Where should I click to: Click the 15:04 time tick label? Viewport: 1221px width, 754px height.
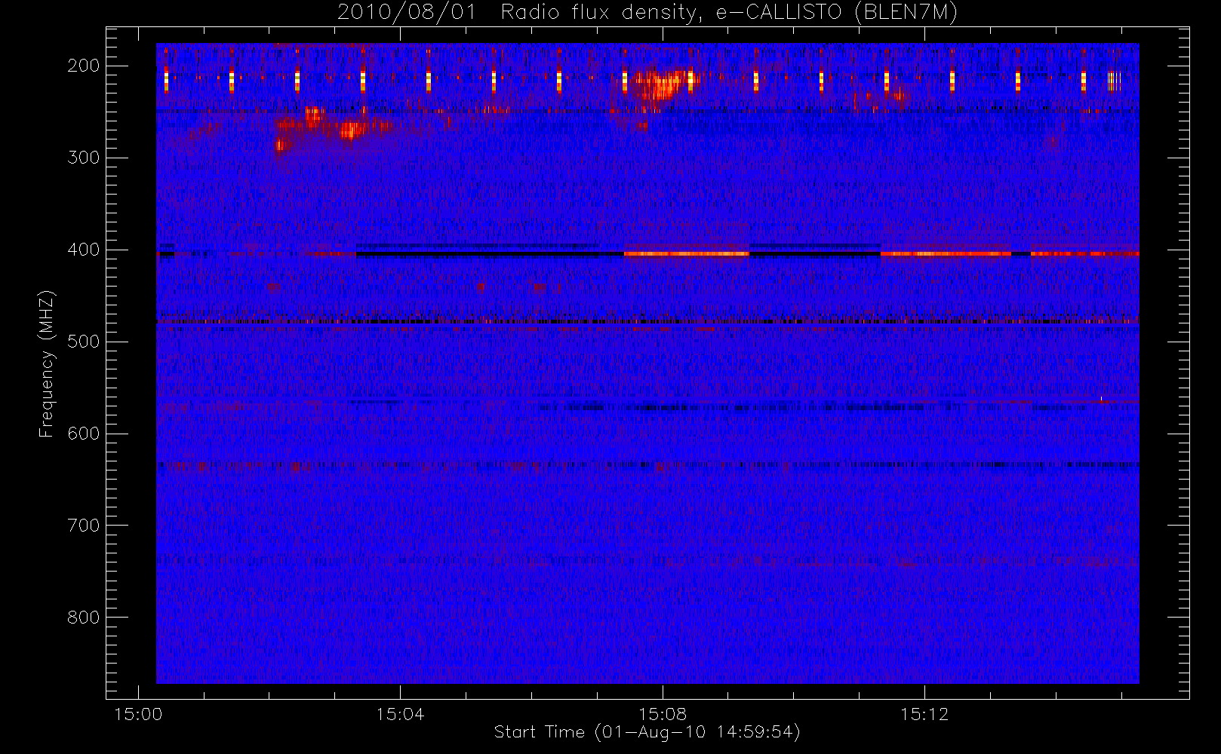(400, 714)
